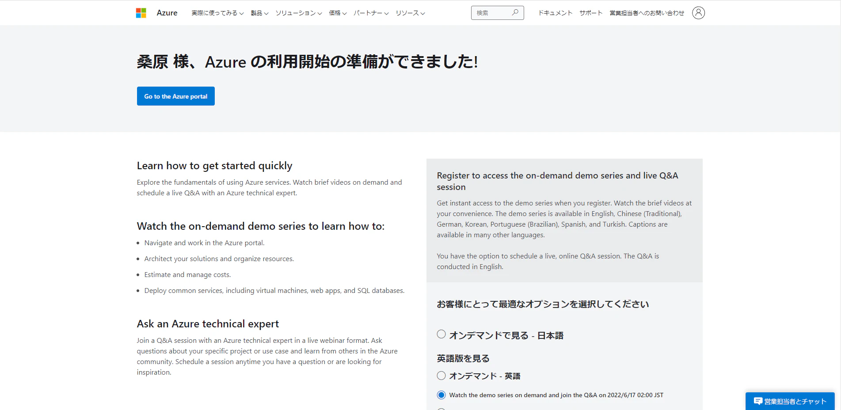Click the Deploy common services bullet

click(x=274, y=290)
